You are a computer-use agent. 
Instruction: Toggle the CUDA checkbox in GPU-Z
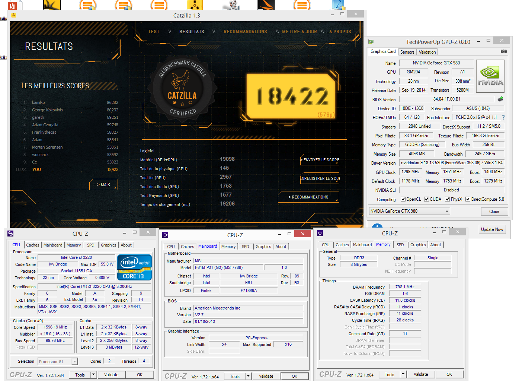pyautogui.click(x=426, y=199)
